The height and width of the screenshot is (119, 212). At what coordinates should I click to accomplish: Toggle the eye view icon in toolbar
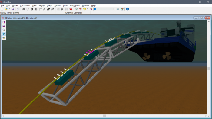coord(118,9)
